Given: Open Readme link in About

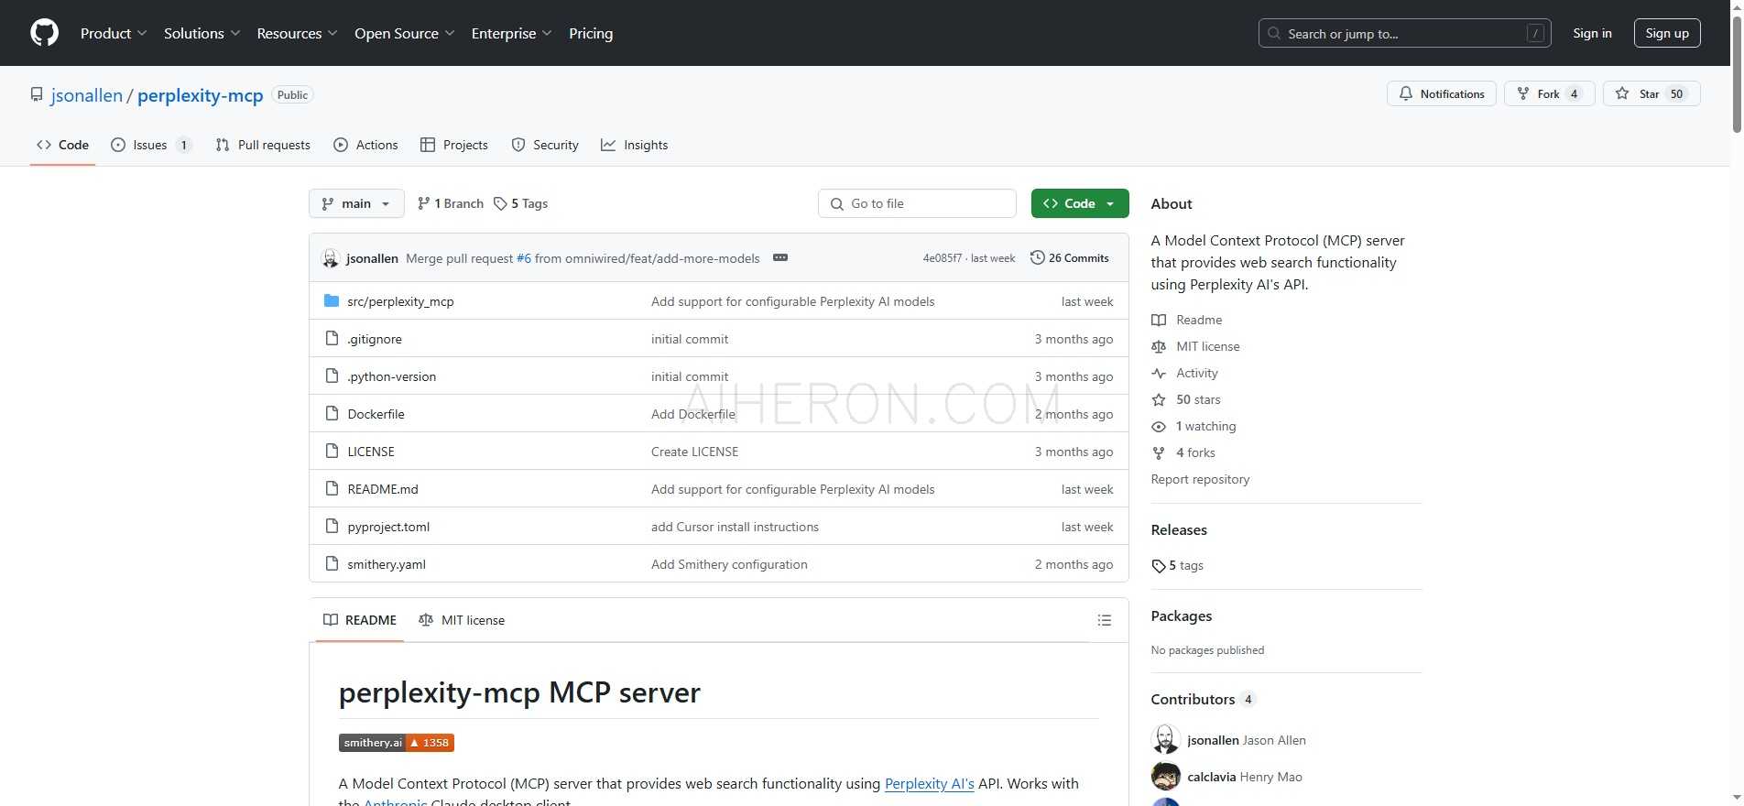Looking at the screenshot, I should pos(1186,320).
